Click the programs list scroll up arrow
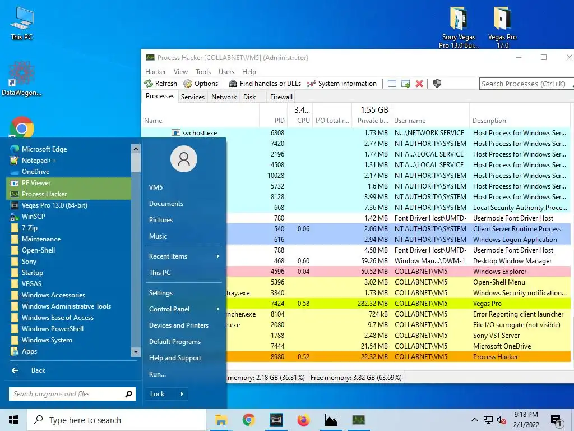The image size is (574, 431). click(x=136, y=148)
